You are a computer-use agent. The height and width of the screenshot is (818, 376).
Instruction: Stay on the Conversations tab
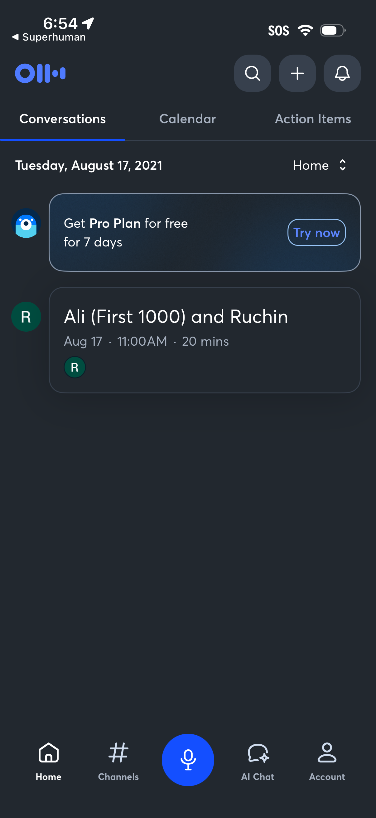pyautogui.click(x=62, y=119)
